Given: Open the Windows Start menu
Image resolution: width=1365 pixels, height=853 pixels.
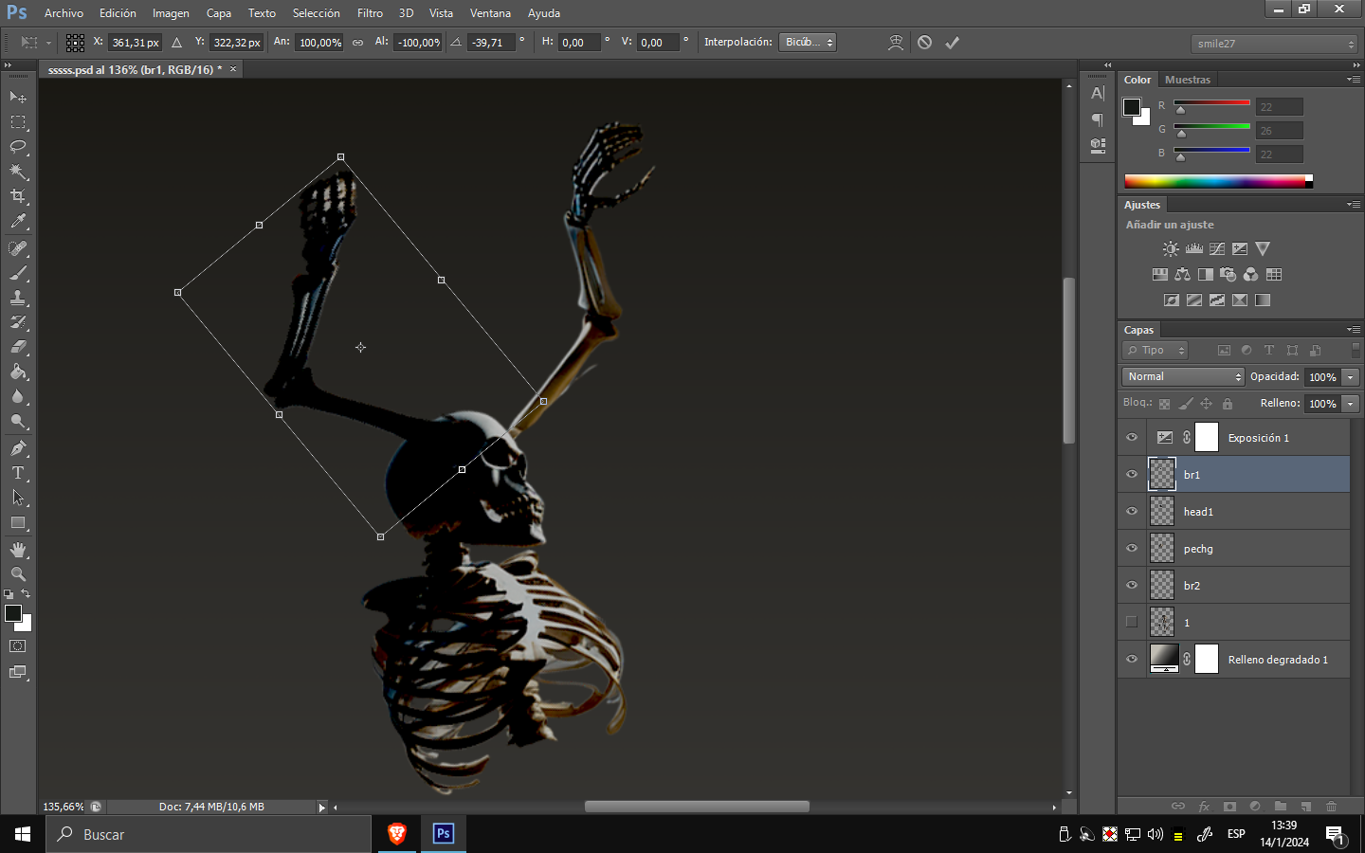Looking at the screenshot, I should pyautogui.click(x=23, y=834).
